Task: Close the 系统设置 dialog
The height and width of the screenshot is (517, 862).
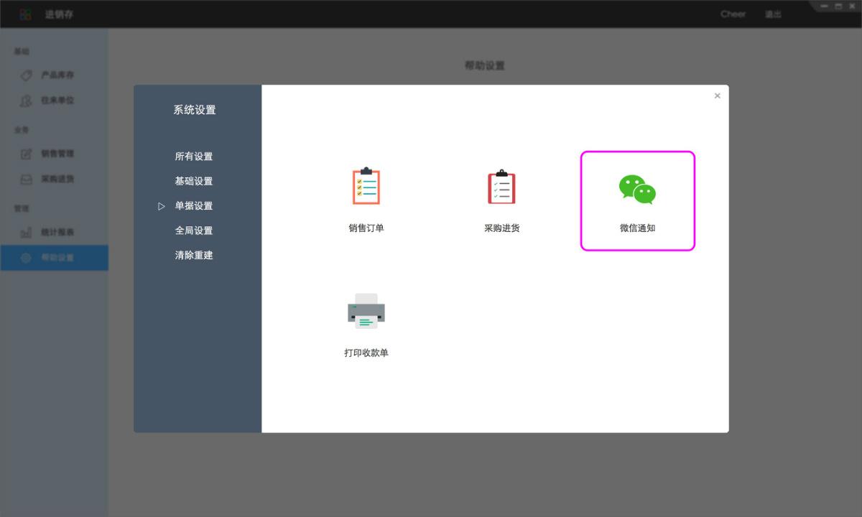Action: click(x=717, y=96)
